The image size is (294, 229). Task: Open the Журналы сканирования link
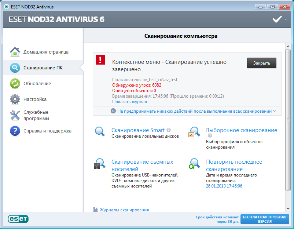124,210
